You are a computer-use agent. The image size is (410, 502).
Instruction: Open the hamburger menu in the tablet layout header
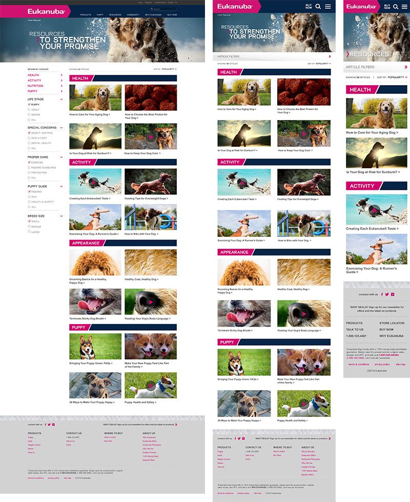click(328, 6)
